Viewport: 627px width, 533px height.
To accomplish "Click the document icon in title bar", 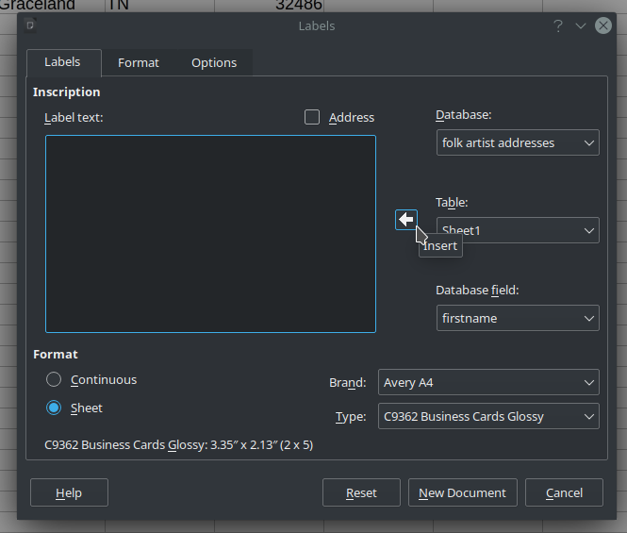I will point(30,25).
